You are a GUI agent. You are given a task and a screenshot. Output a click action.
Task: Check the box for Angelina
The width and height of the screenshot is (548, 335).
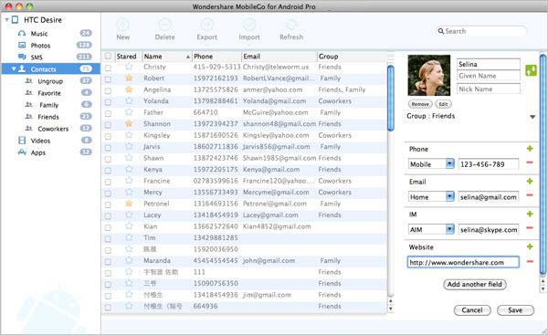(108, 90)
